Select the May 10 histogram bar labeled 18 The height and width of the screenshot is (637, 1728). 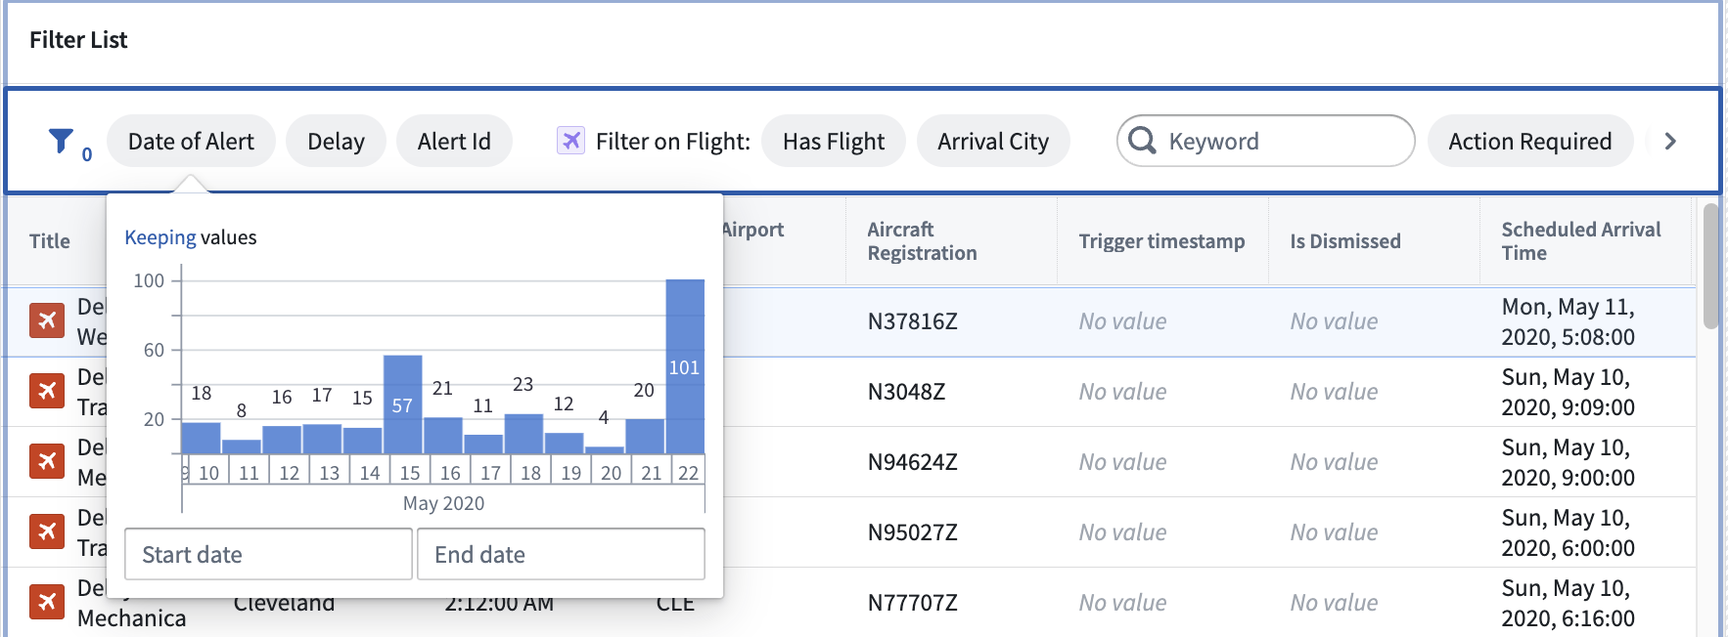202,438
